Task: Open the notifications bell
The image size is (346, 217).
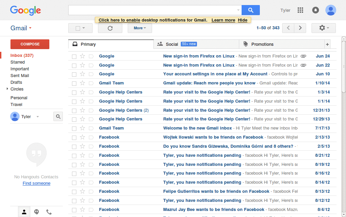Action: click(x=315, y=10)
